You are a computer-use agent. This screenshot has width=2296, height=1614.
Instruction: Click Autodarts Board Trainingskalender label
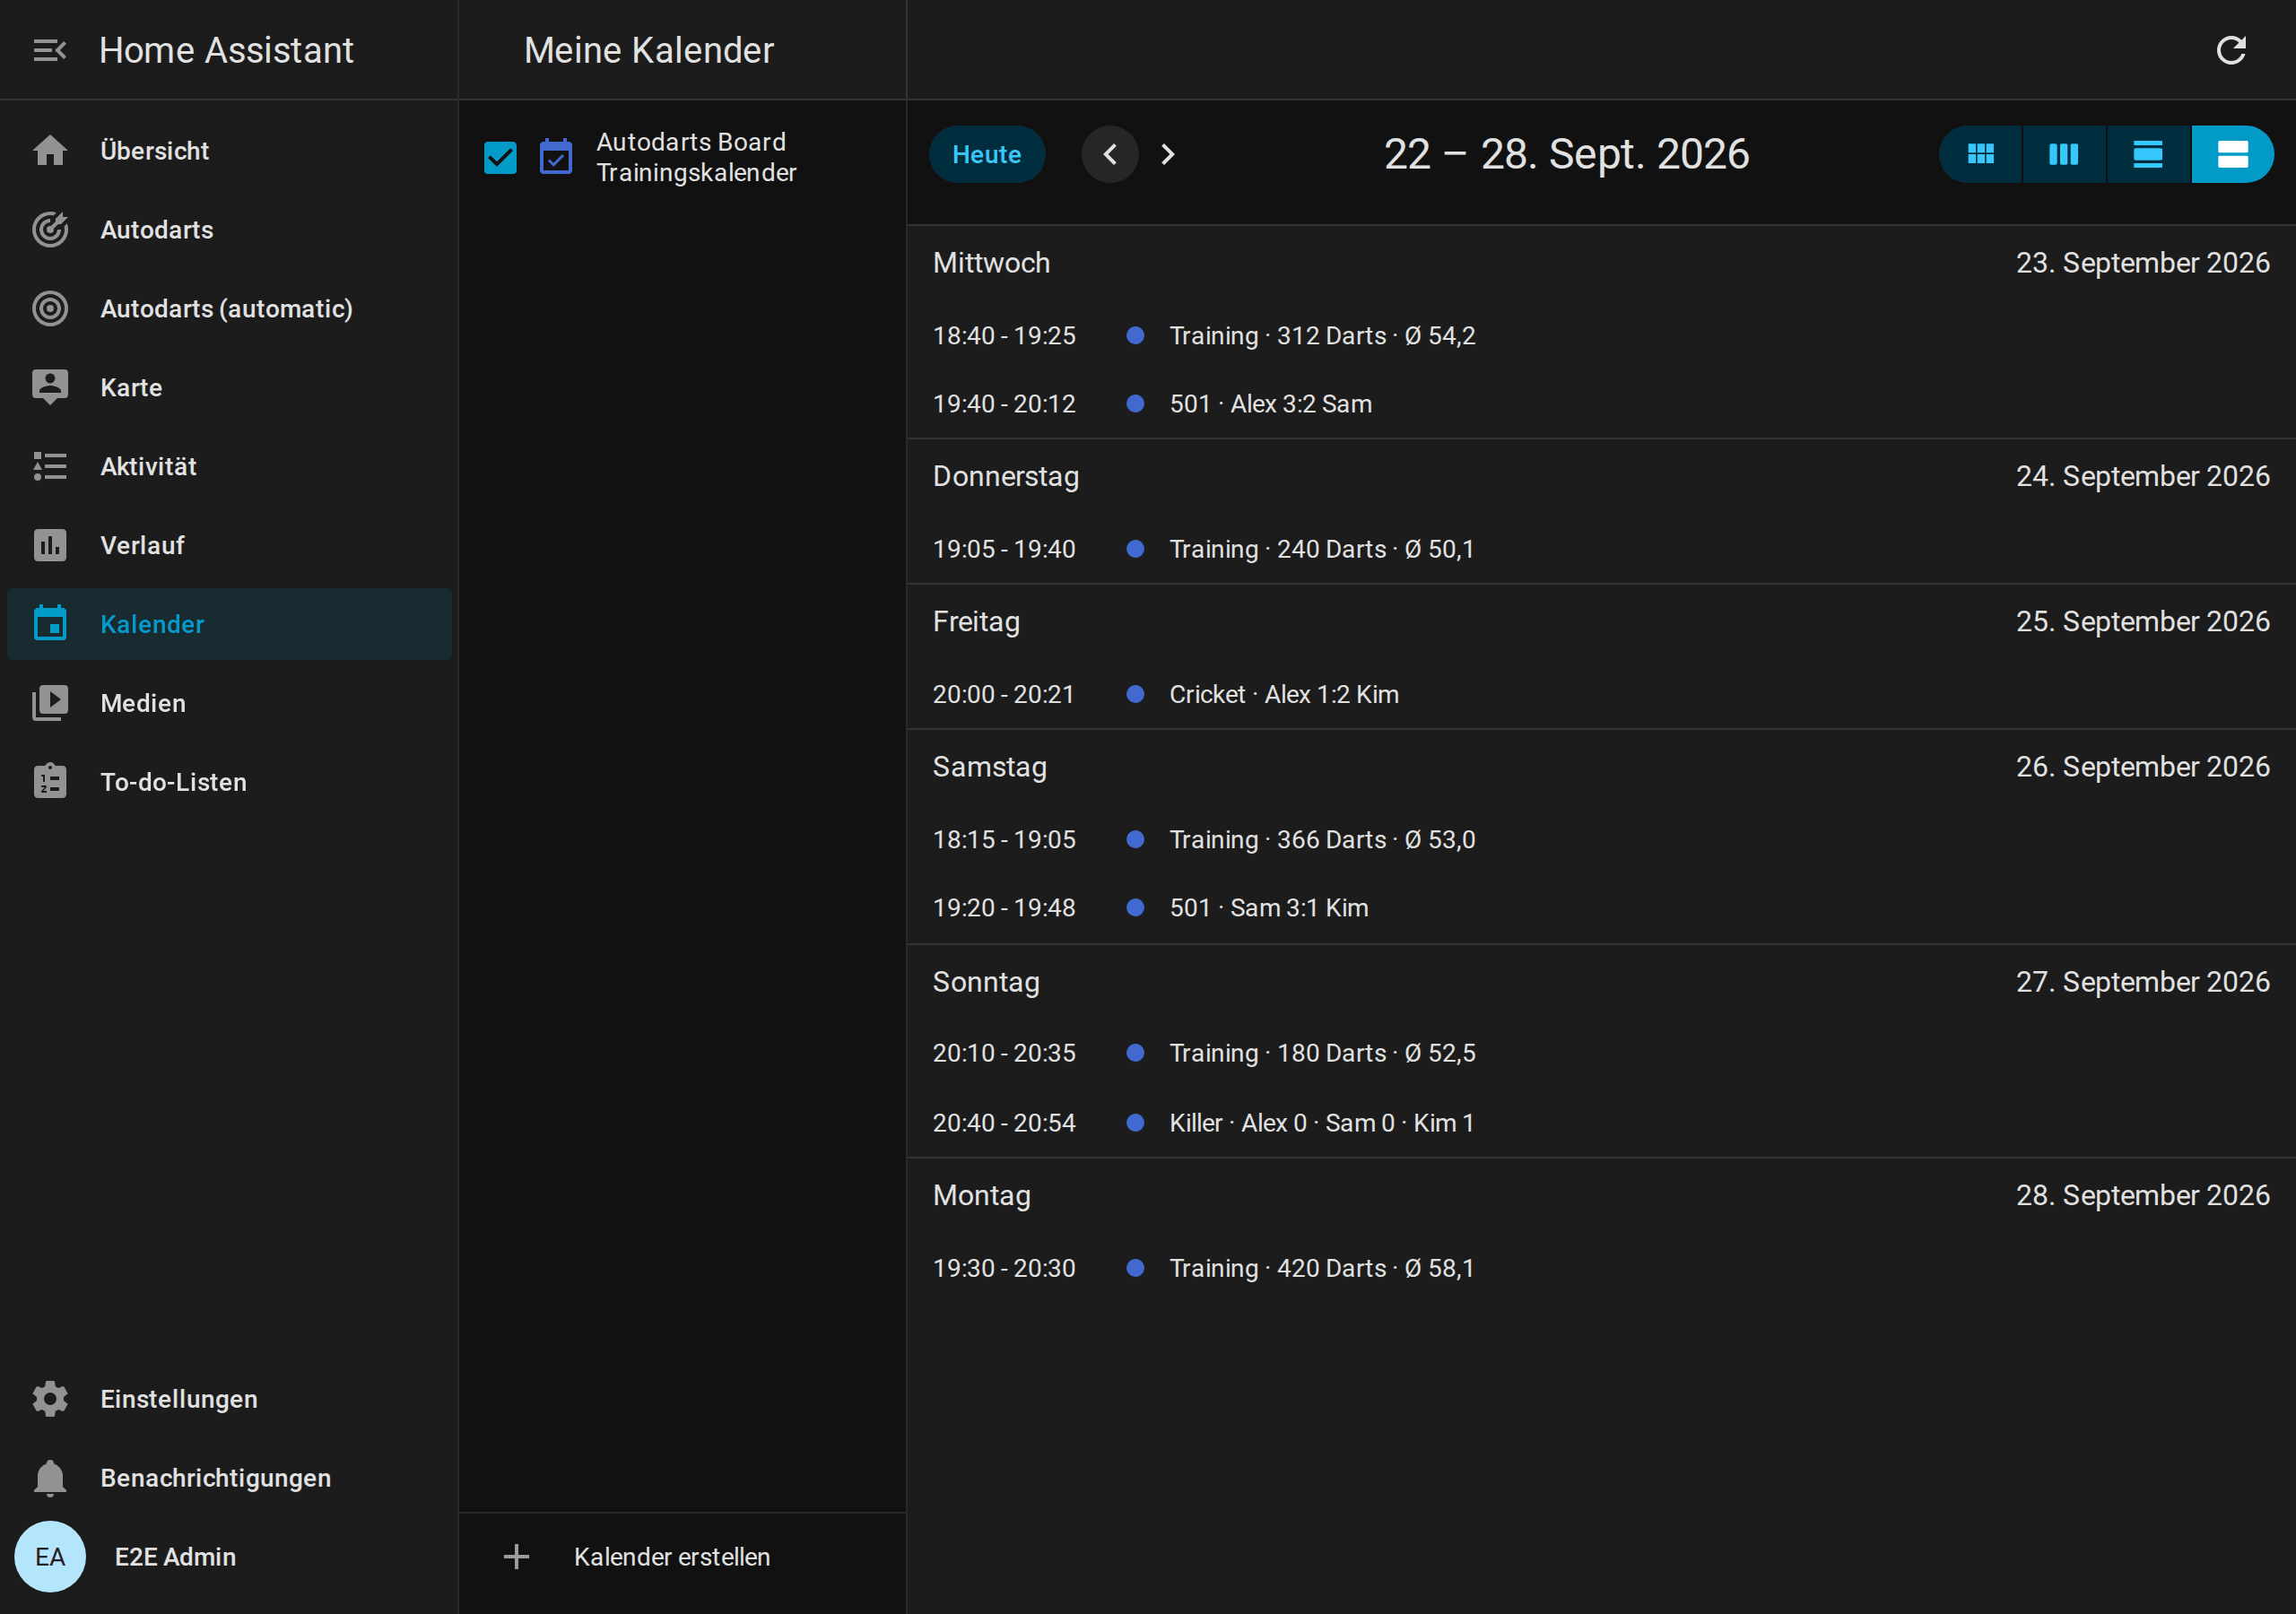[x=696, y=157]
